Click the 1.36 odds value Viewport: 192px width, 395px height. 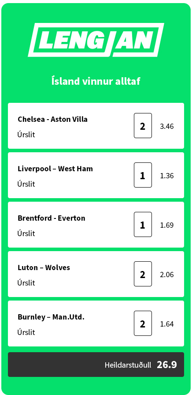(167, 176)
